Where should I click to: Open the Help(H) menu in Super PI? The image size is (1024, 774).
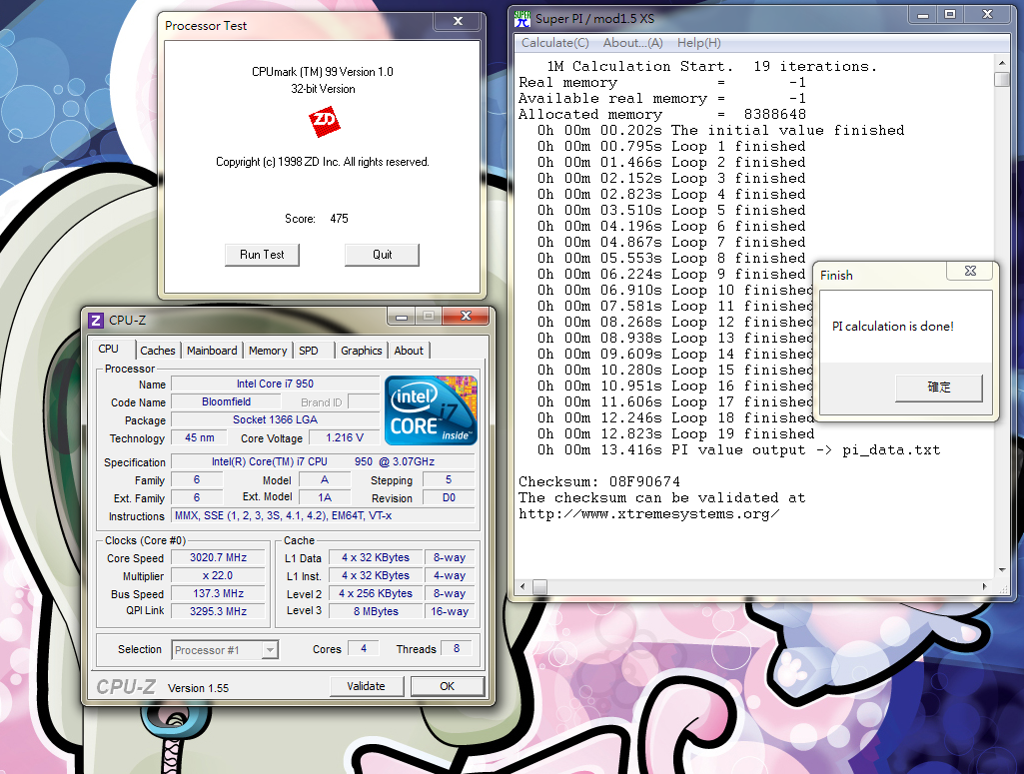tap(698, 43)
